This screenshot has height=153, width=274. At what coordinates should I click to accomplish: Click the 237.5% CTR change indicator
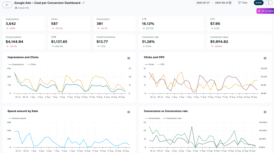click(x=148, y=28)
